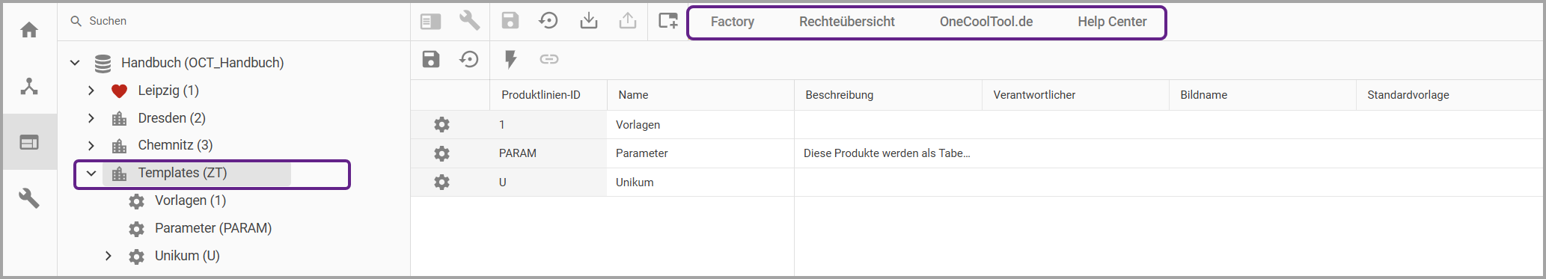The image size is (1546, 279).
Task: Click the red heart icon beside Leipzig
Action: click(119, 91)
